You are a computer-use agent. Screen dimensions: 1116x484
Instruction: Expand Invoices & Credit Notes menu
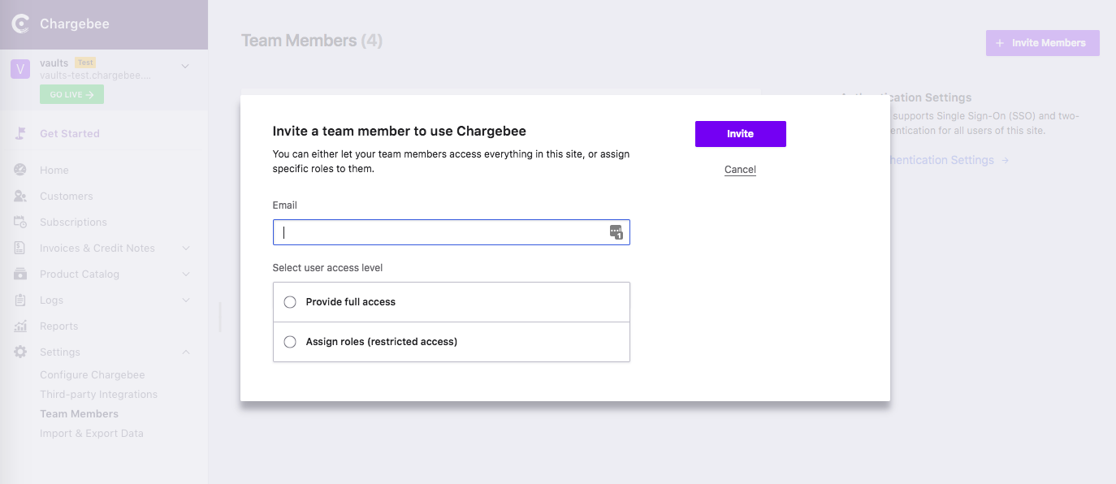pos(185,248)
